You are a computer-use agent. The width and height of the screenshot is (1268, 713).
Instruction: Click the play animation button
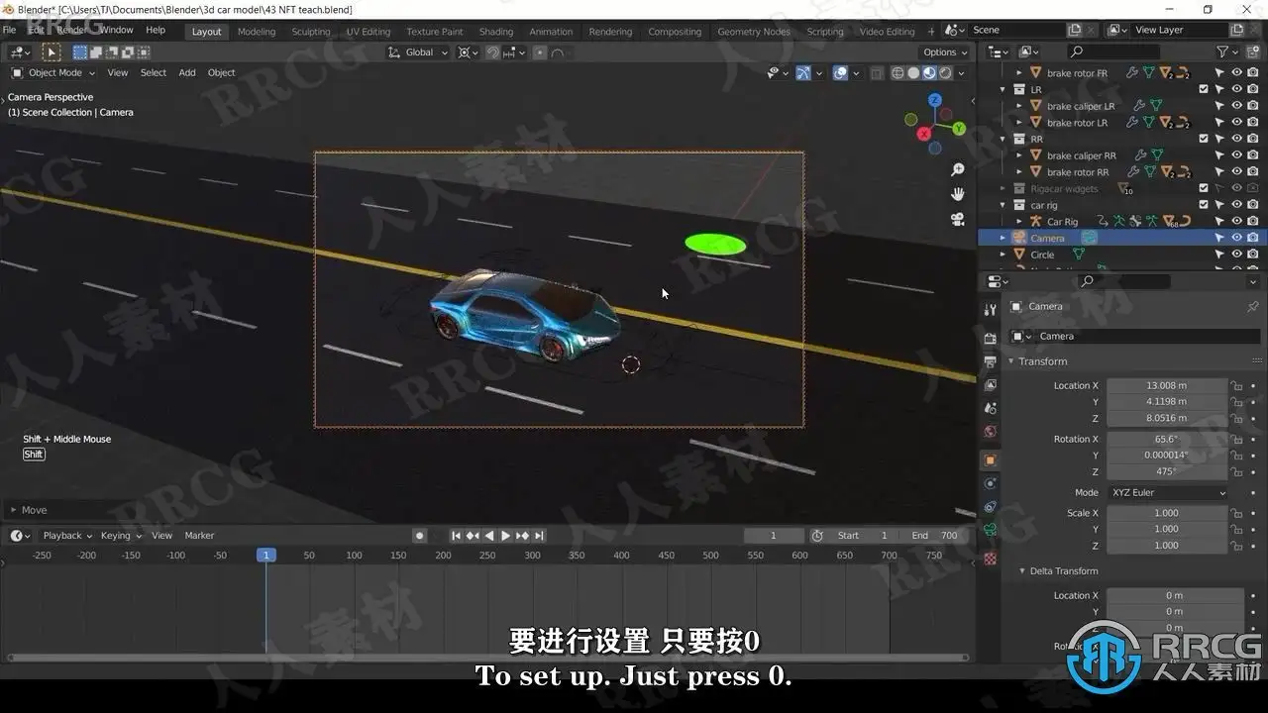pyautogui.click(x=505, y=536)
